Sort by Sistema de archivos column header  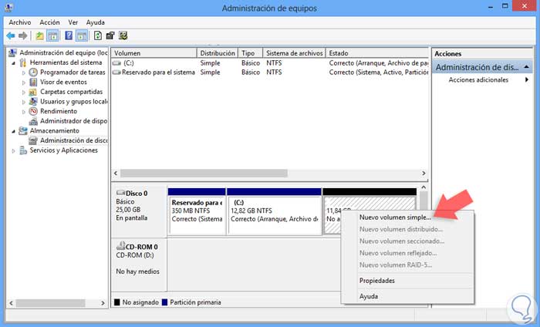[x=294, y=53]
